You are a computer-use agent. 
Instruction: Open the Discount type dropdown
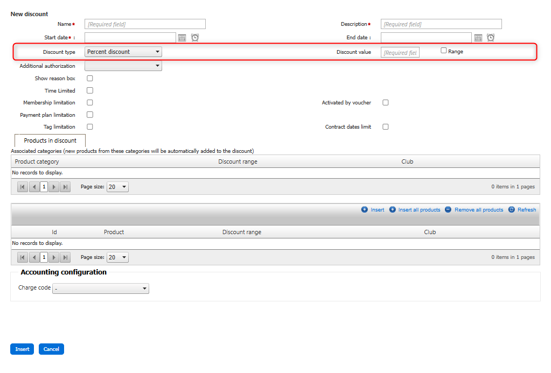pyautogui.click(x=123, y=52)
